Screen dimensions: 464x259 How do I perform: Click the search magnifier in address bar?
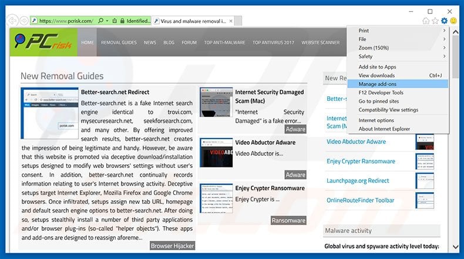[x=100, y=21]
